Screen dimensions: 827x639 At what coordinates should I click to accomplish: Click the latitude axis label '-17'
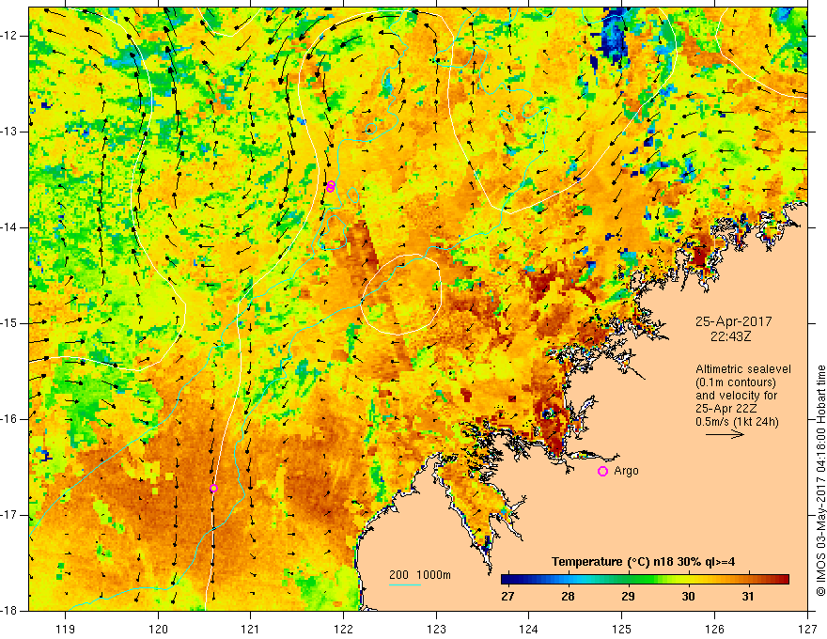pyautogui.click(x=9, y=515)
